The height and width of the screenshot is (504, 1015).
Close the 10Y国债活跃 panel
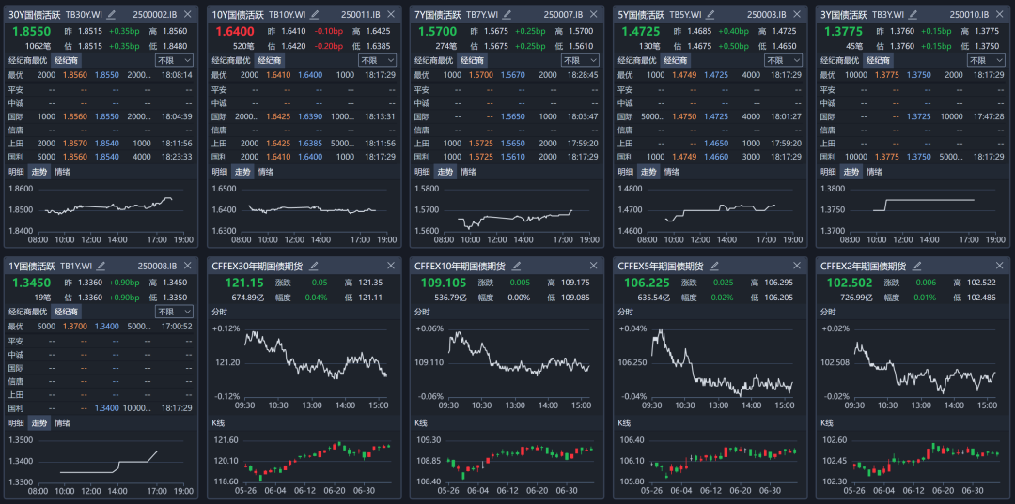(391, 14)
